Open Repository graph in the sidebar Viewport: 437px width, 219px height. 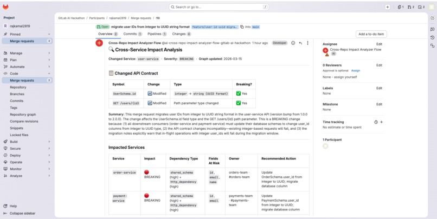coord(27,115)
